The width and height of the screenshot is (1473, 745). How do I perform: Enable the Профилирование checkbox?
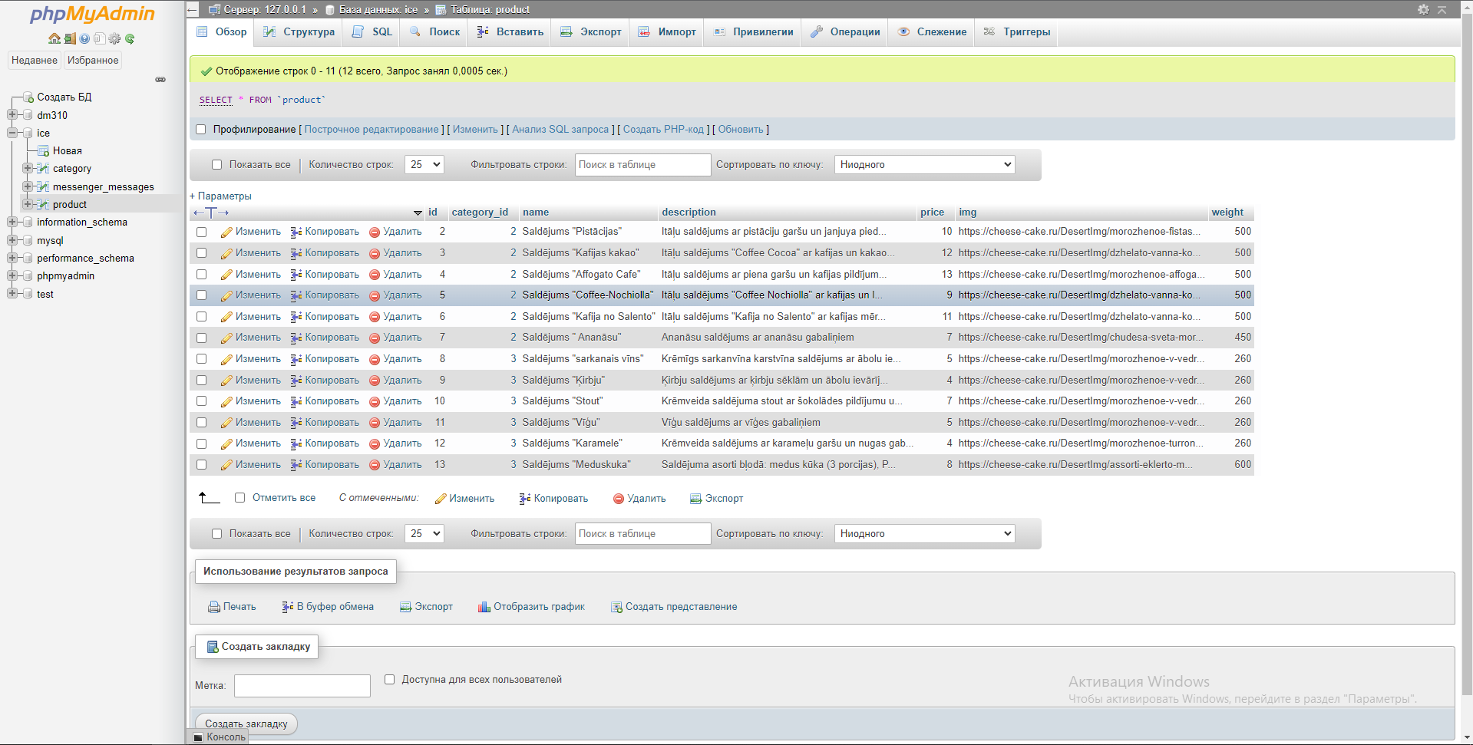(x=201, y=130)
